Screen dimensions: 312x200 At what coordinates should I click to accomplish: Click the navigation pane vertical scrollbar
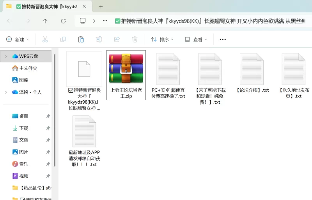[x=55, y=109]
